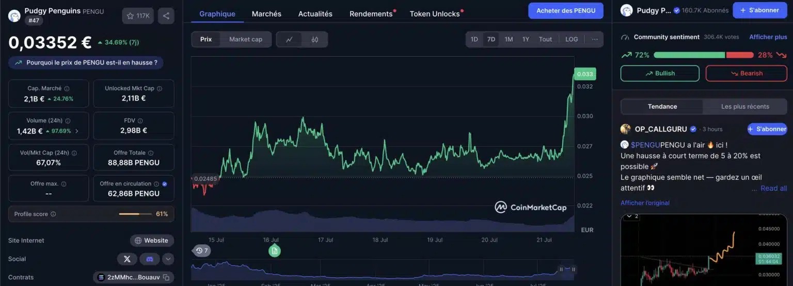Click the green document event marker
The width and height of the screenshot is (793, 286).
(275, 250)
